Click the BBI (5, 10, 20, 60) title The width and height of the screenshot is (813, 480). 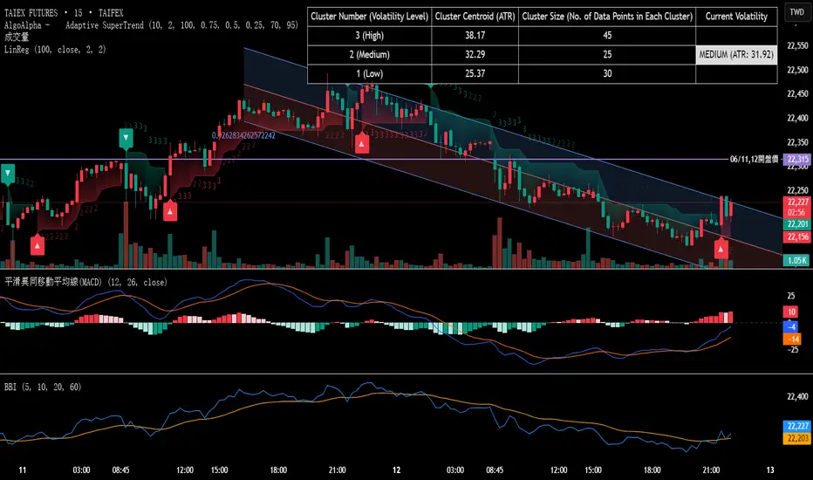click(x=44, y=387)
